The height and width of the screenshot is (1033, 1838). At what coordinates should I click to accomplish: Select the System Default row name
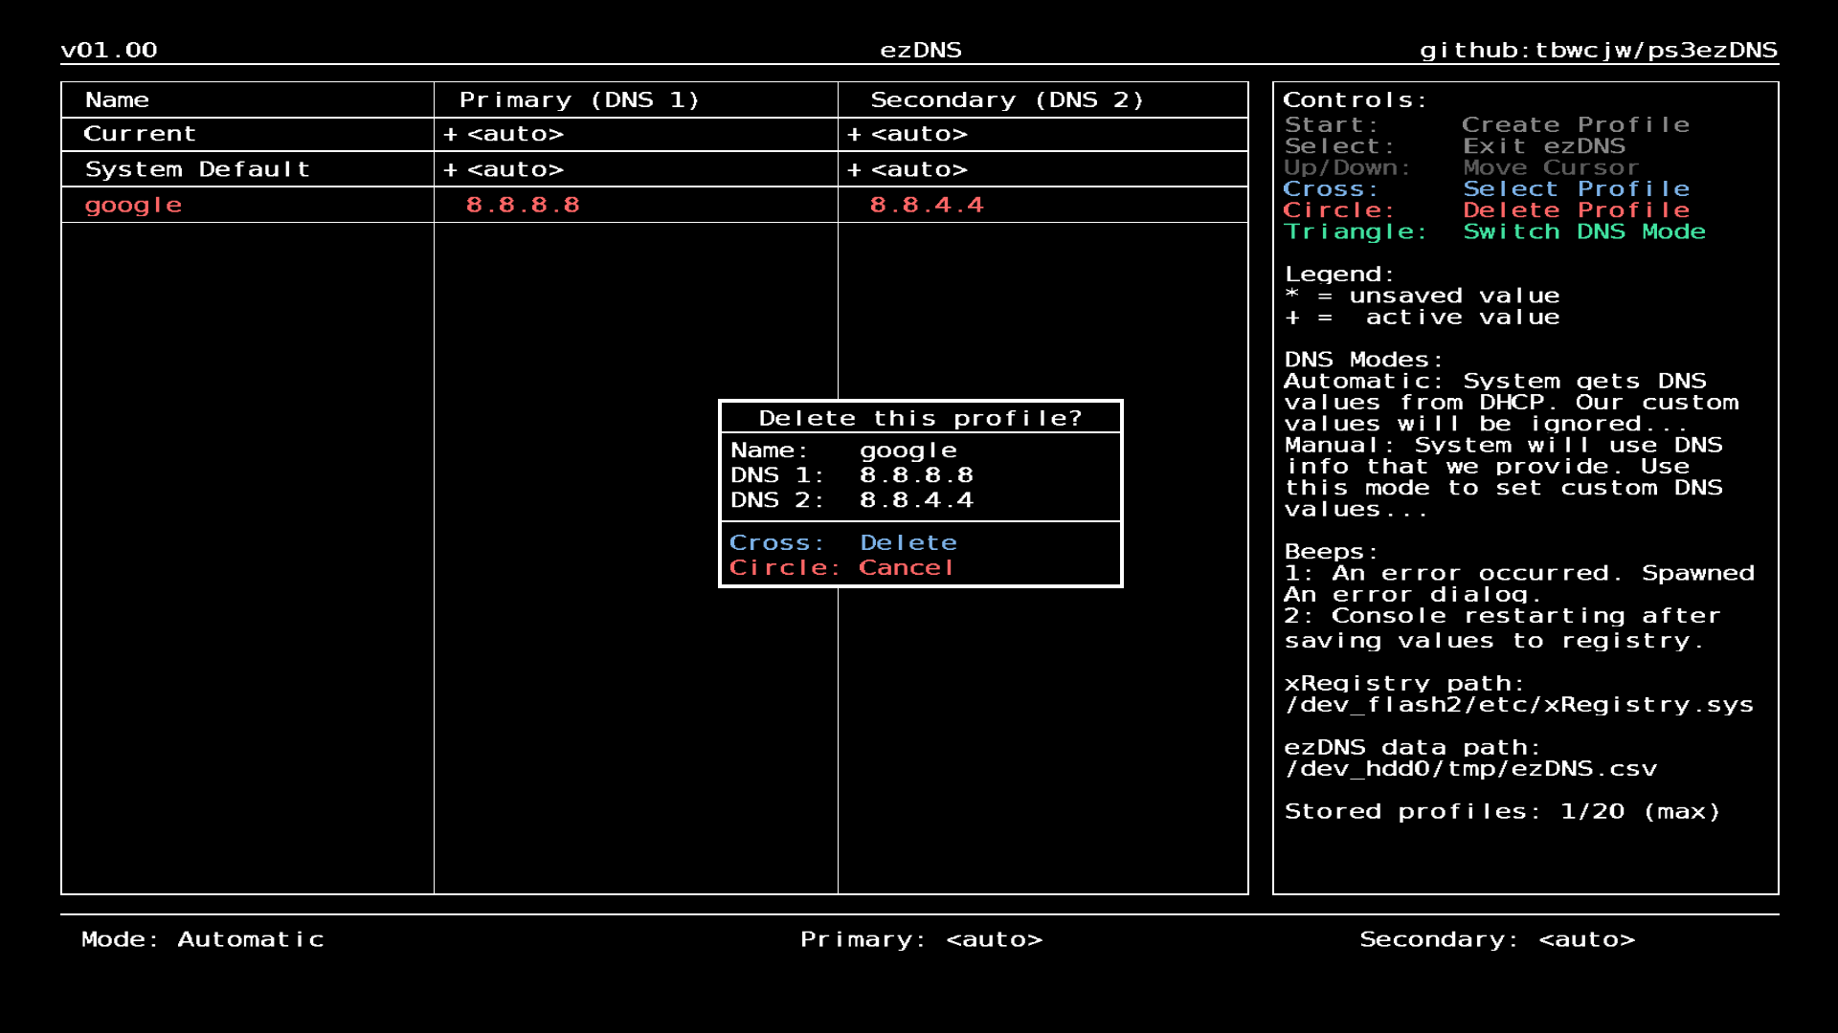pos(197,169)
